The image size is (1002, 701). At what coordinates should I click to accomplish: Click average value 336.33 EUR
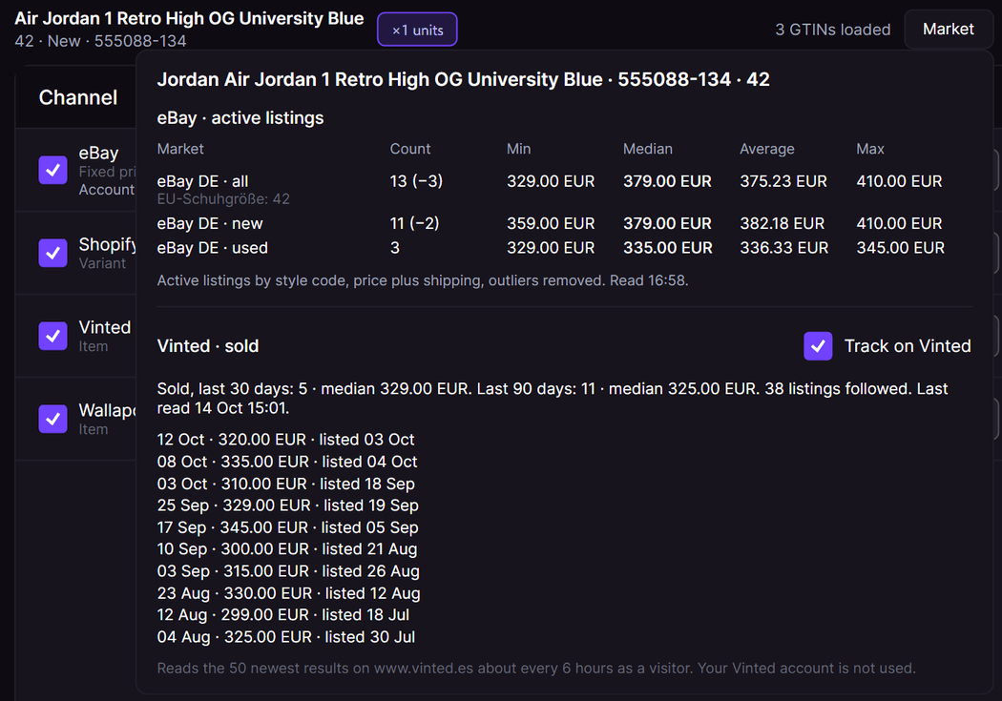pos(784,248)
